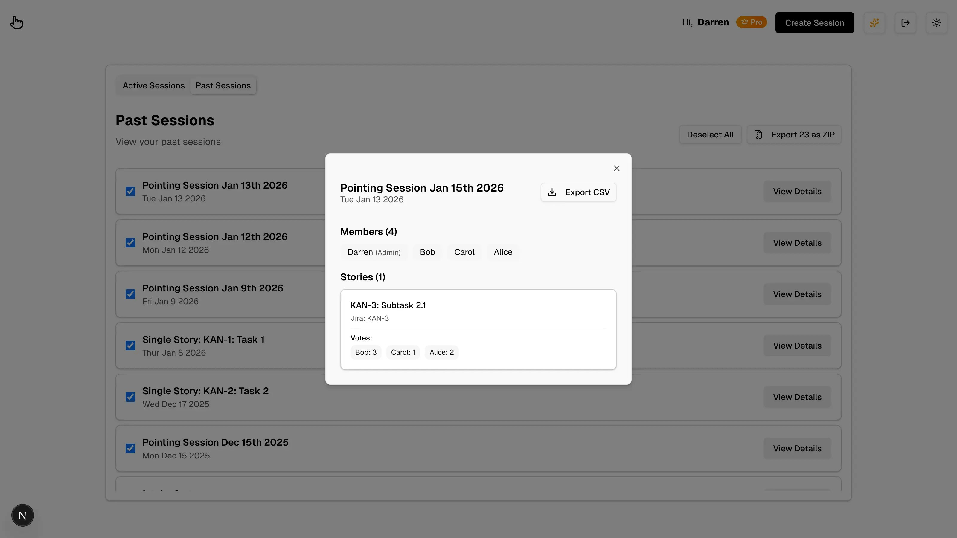Click the Carol: 1 vote chip
The image size is (957, 538).
(x=403, y=352)
